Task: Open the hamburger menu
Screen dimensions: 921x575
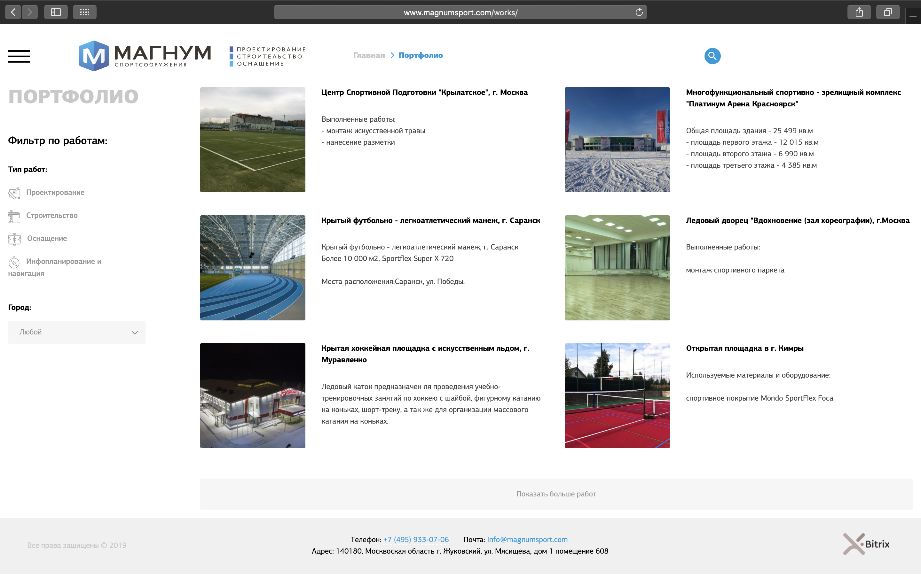Action: 19,56
